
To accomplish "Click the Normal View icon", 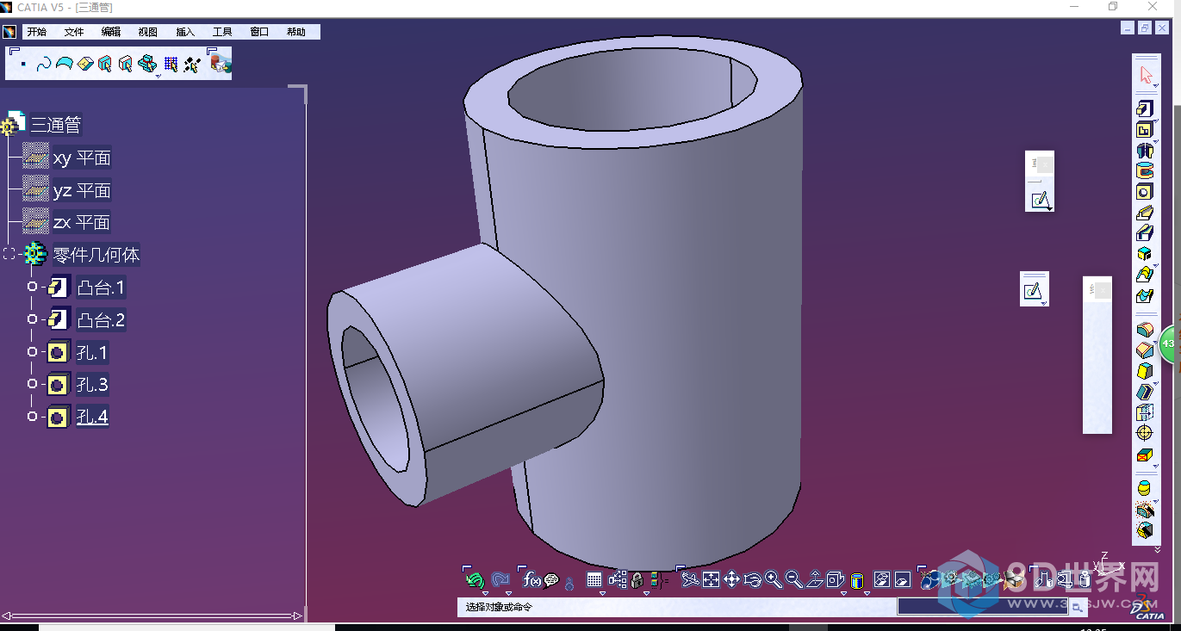I will [x=816, y=579].
